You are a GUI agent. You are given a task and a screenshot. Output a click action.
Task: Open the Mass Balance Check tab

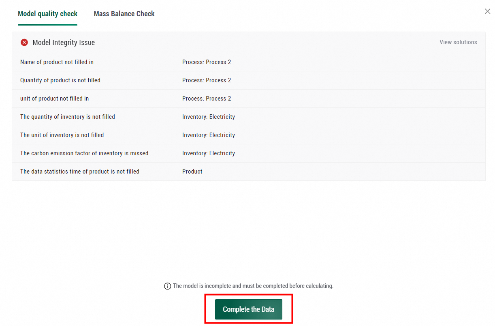pos(124,14)
